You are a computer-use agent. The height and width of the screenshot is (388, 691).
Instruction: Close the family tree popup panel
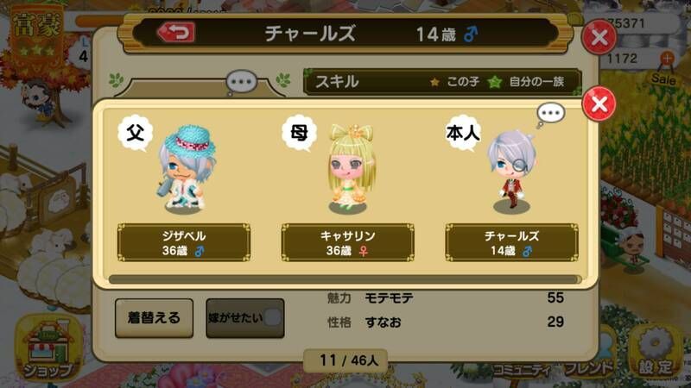599,103
